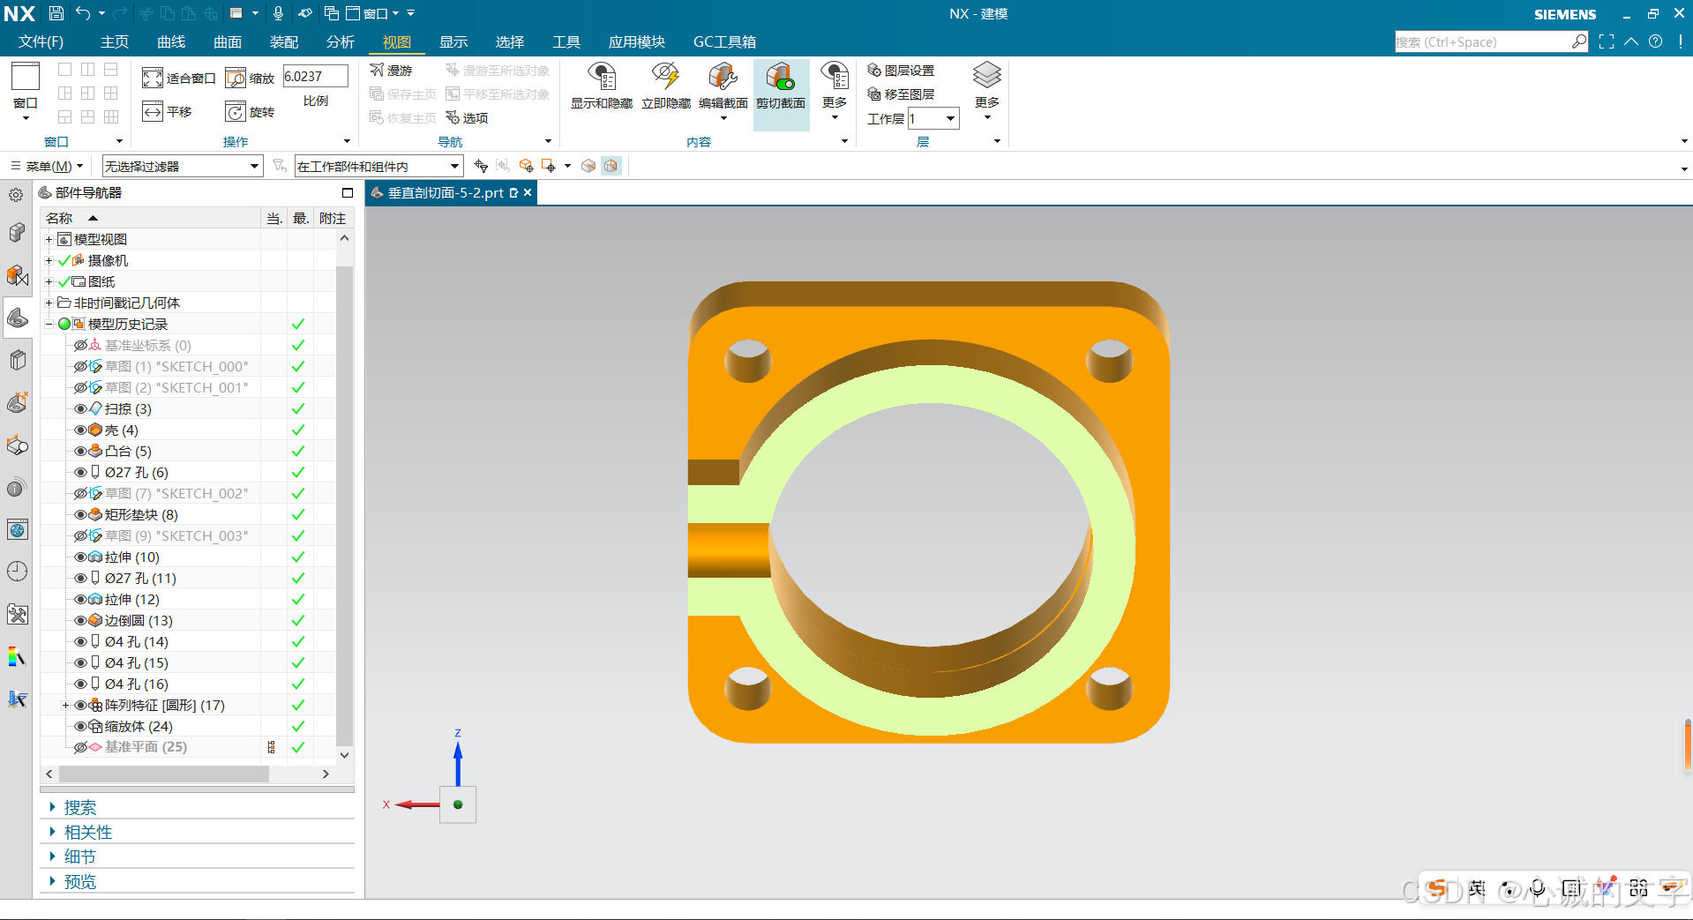1693x920 pixels.
Task: Toggle visibility of 边倒圆 (13)
Action: tap(80, 620)
